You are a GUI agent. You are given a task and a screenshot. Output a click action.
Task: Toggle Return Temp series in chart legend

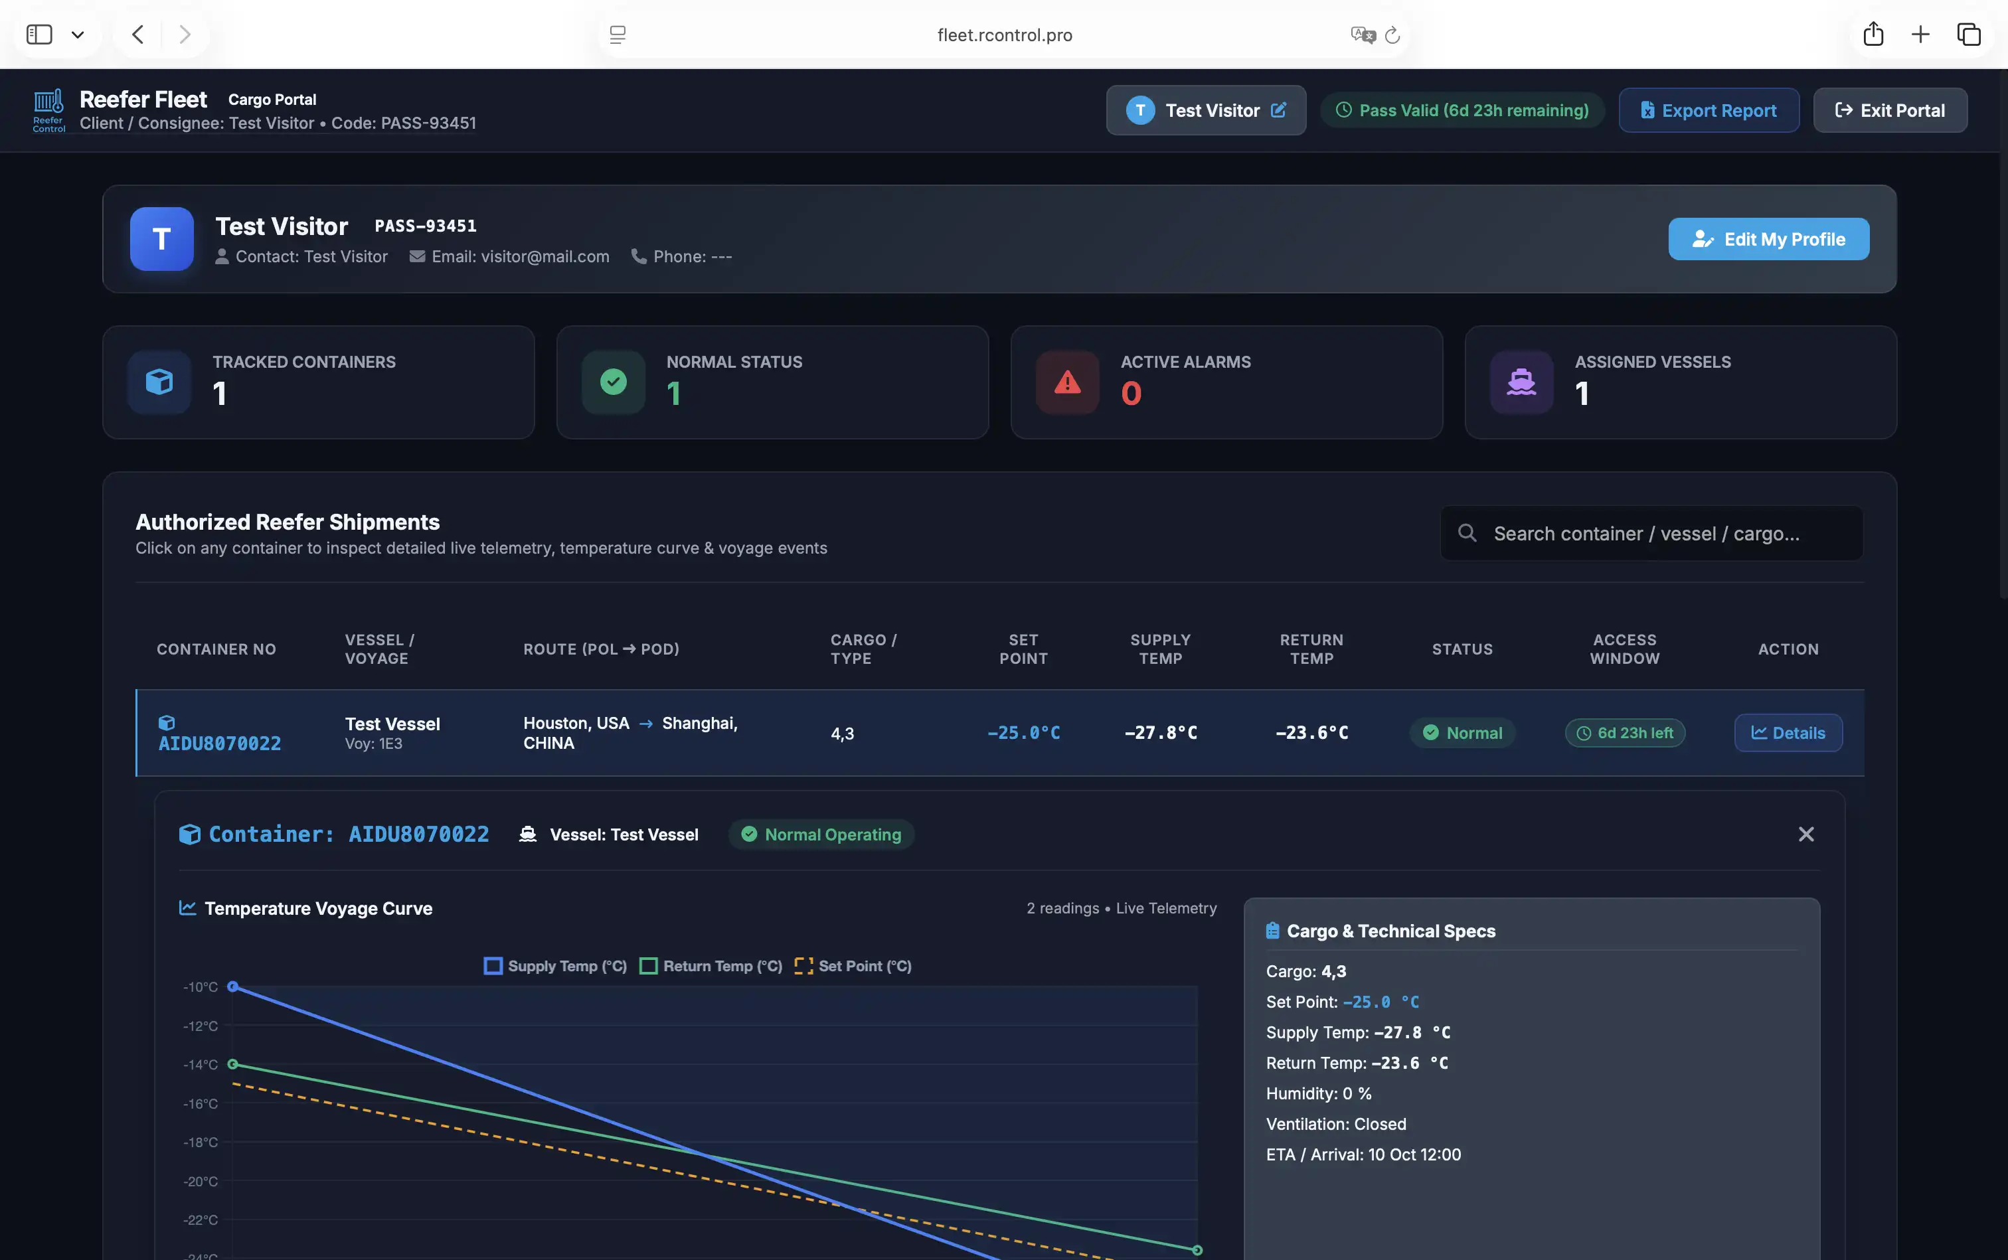711,966
